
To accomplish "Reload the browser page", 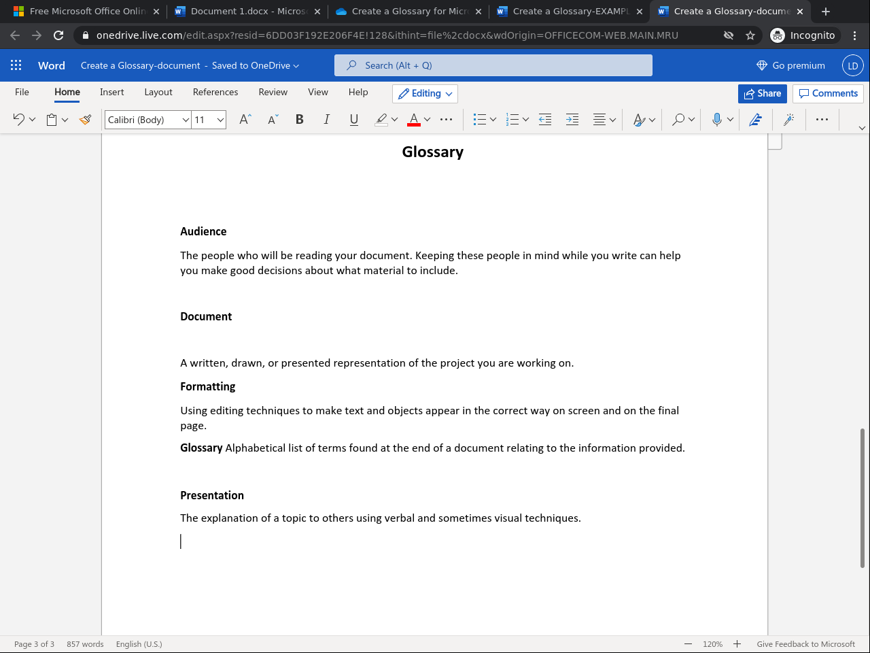I will tap(58, 35).
